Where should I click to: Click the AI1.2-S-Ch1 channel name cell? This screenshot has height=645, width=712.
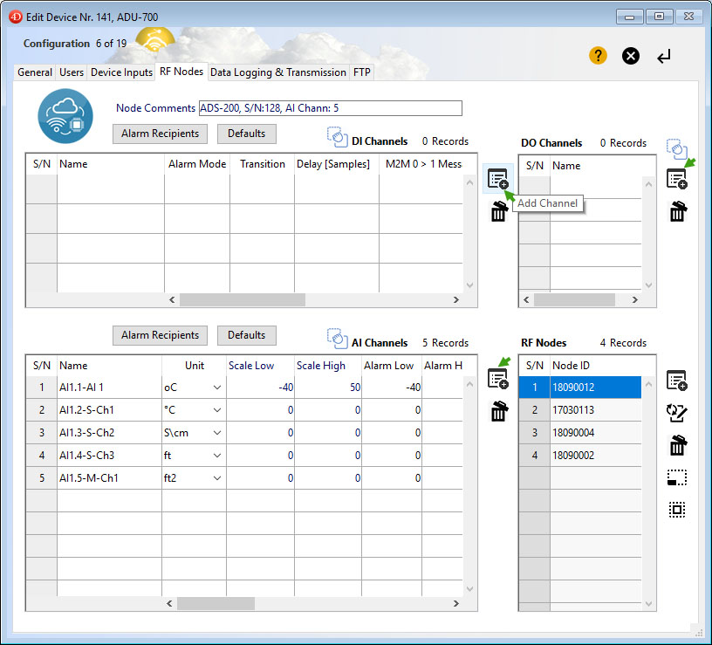[109, 410]
